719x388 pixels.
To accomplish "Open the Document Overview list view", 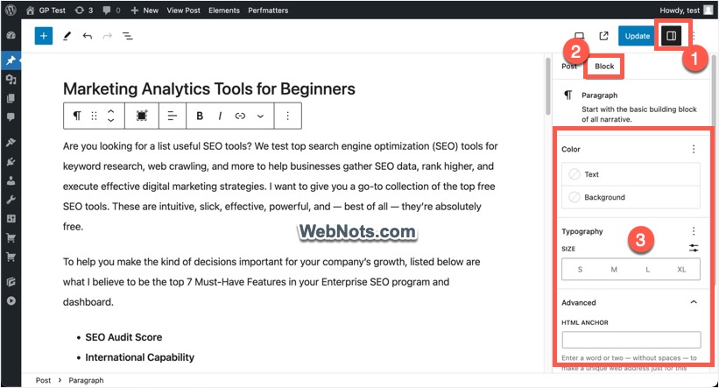I will (128, 36).
